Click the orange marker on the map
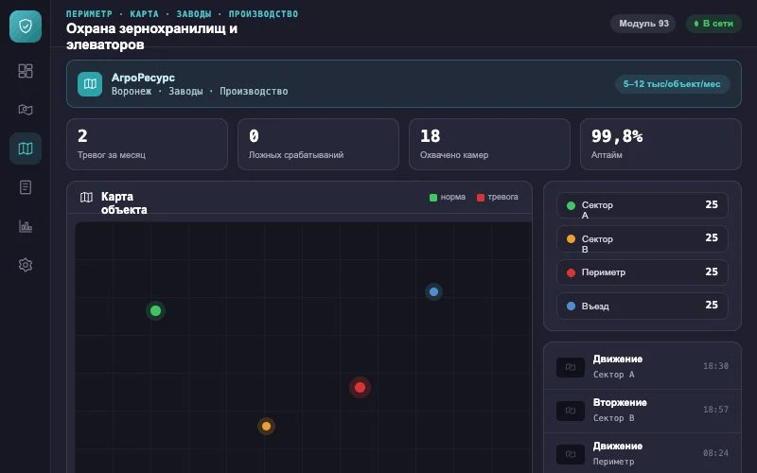The width and height of the screenshot is (757, 473). [x=266, y=427]
